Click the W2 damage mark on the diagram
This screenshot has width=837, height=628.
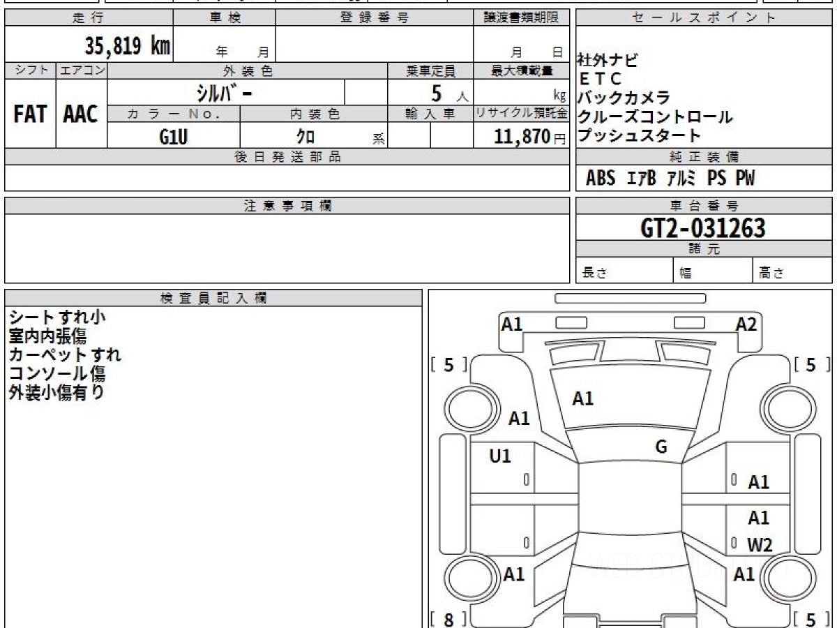760,546
